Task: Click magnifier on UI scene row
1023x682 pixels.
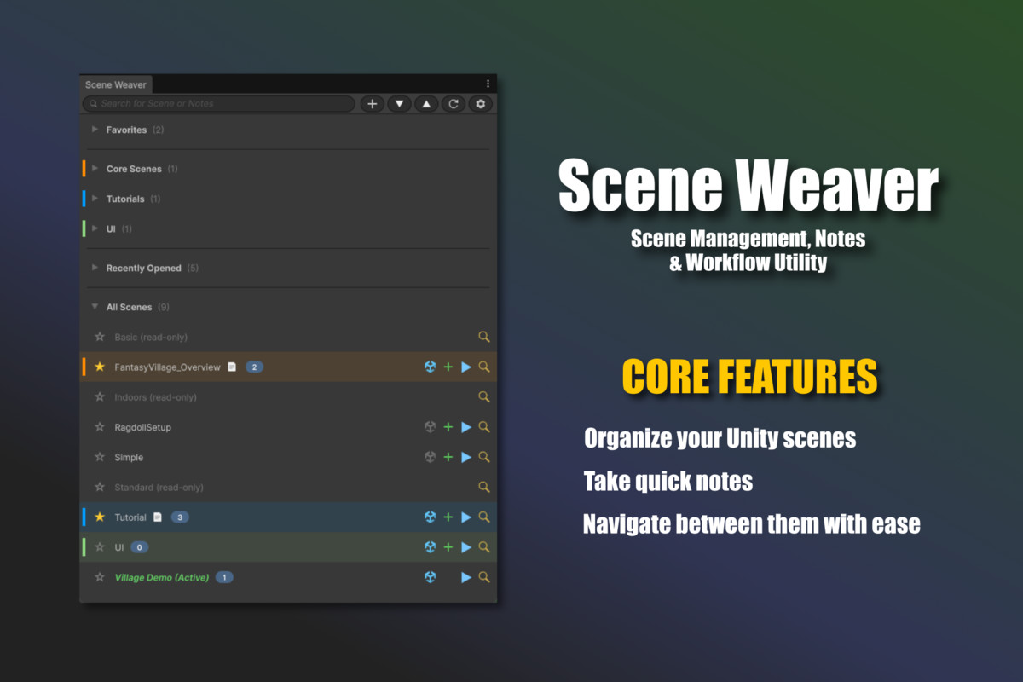Action: coord(484,547)
